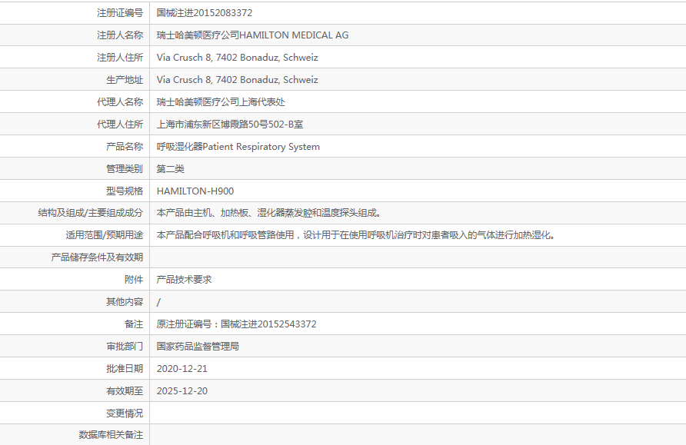686x445 pixels.
Task: Click the 审批部门 label
Action: point(125,347)
